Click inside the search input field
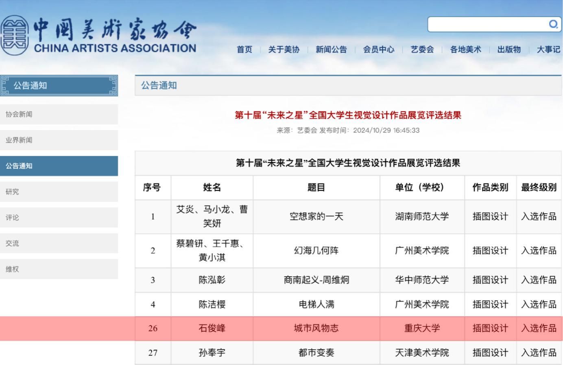563x365 pixels. tap(486, 24)
